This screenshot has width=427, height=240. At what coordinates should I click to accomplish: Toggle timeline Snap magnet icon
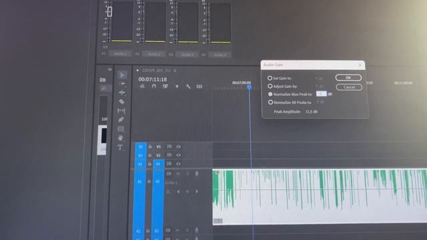point(154,86)
